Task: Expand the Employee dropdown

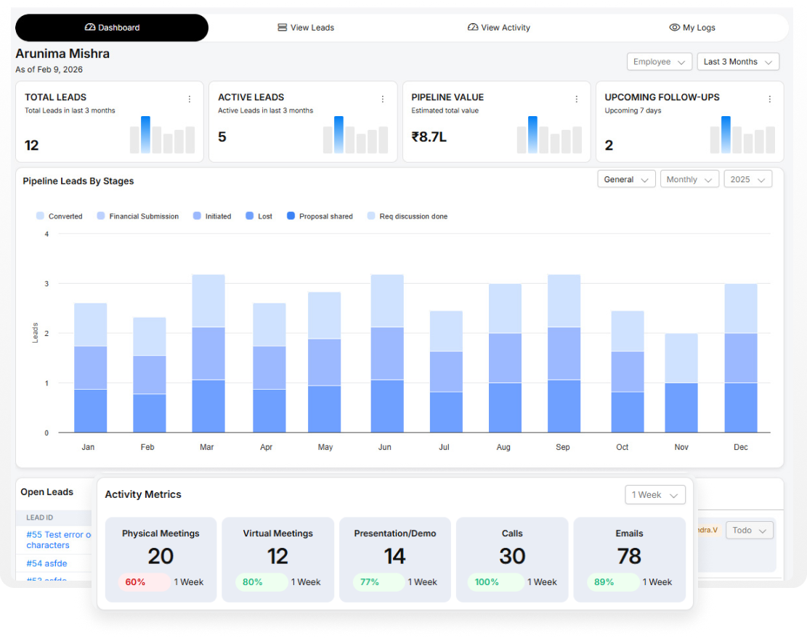Action: (659, 62)
